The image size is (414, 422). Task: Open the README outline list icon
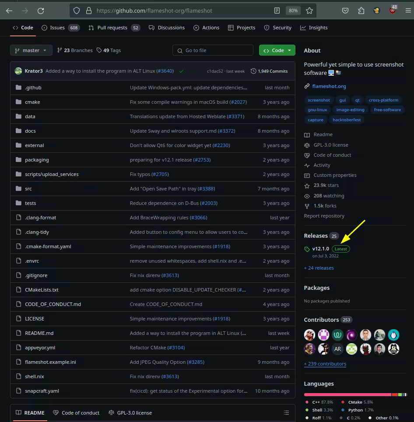click(x=286, y=412)
